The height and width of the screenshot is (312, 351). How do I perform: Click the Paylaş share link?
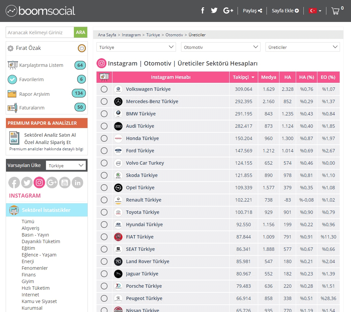pos(252,11)
